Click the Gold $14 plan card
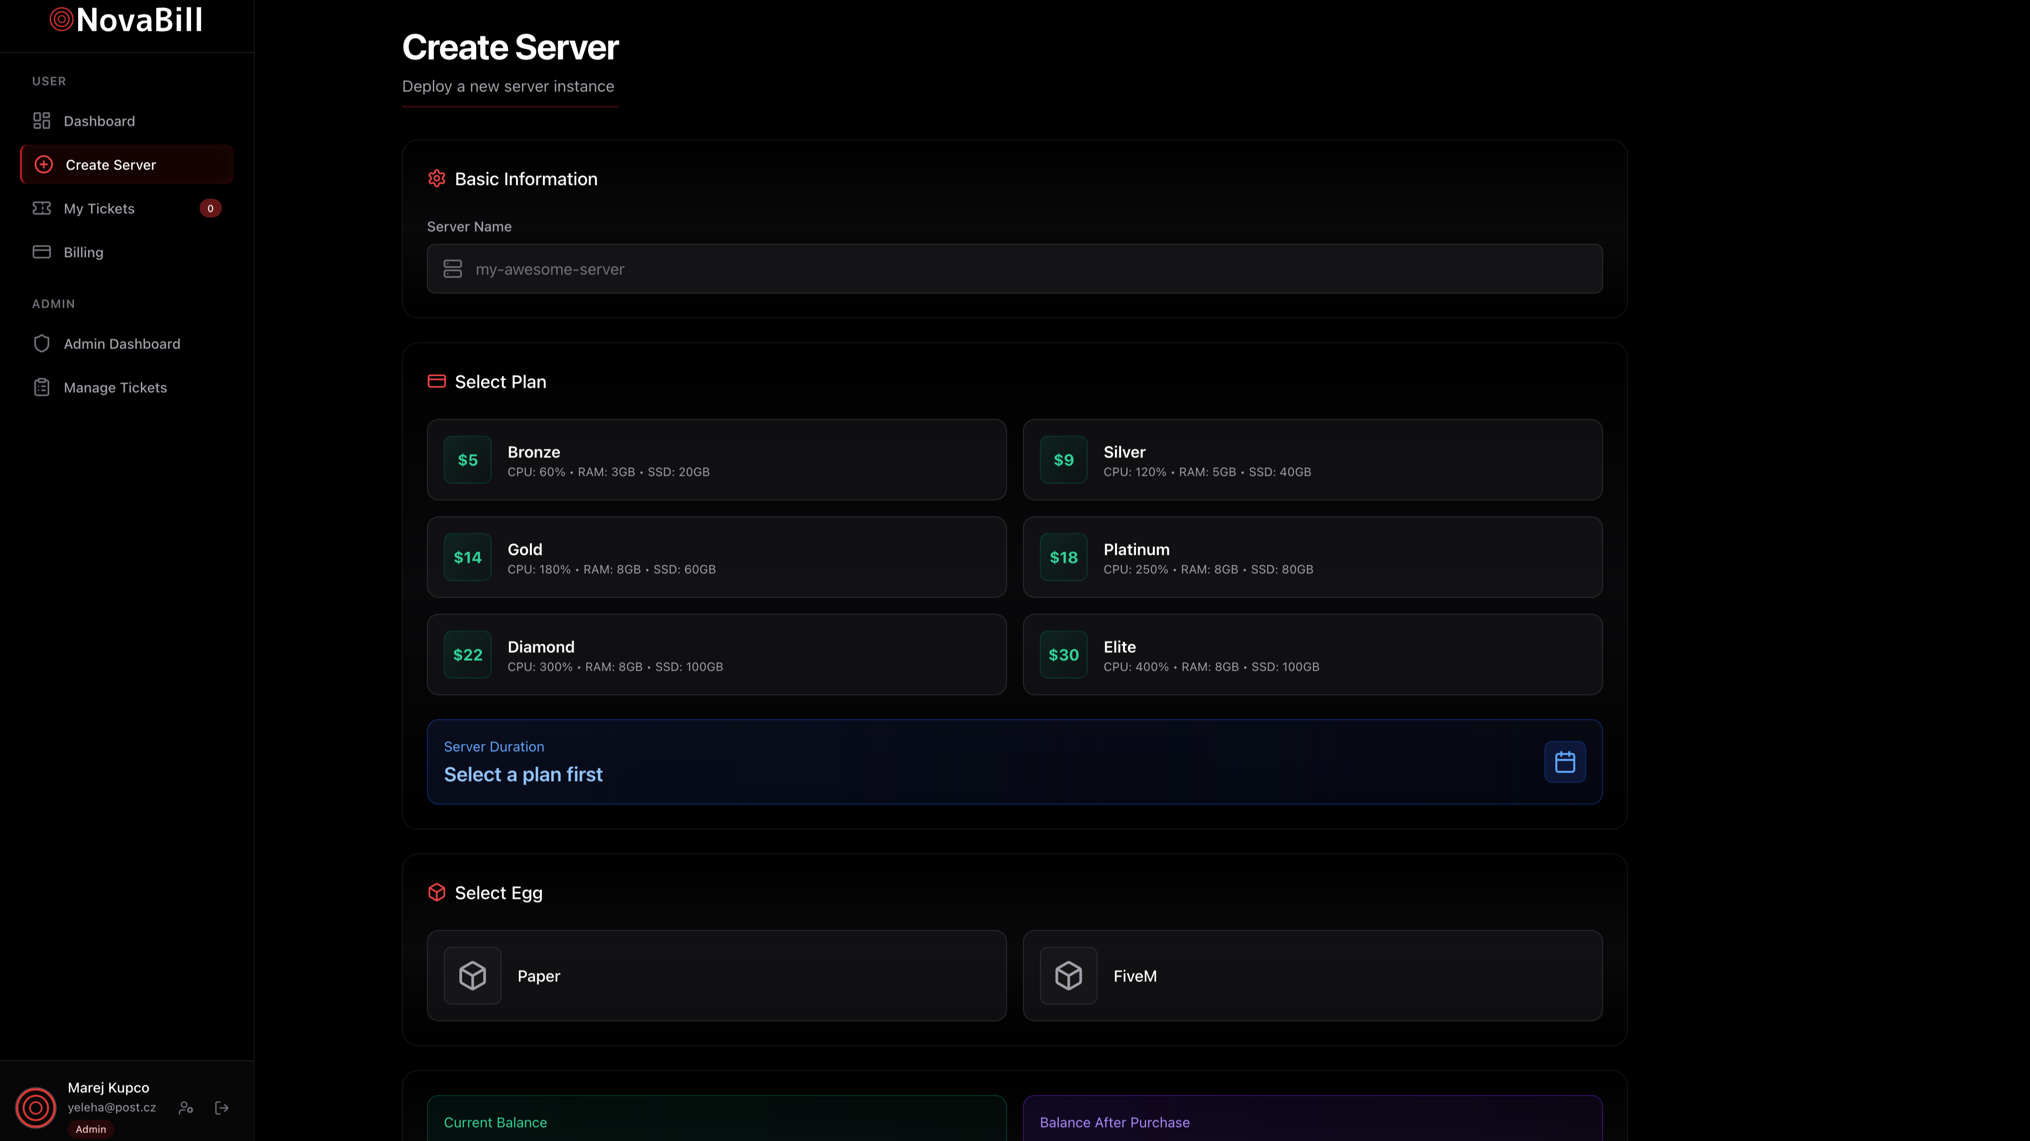 [715, 557]
